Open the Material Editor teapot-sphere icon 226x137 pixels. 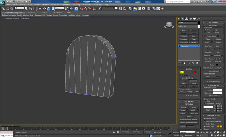[149, 8]
